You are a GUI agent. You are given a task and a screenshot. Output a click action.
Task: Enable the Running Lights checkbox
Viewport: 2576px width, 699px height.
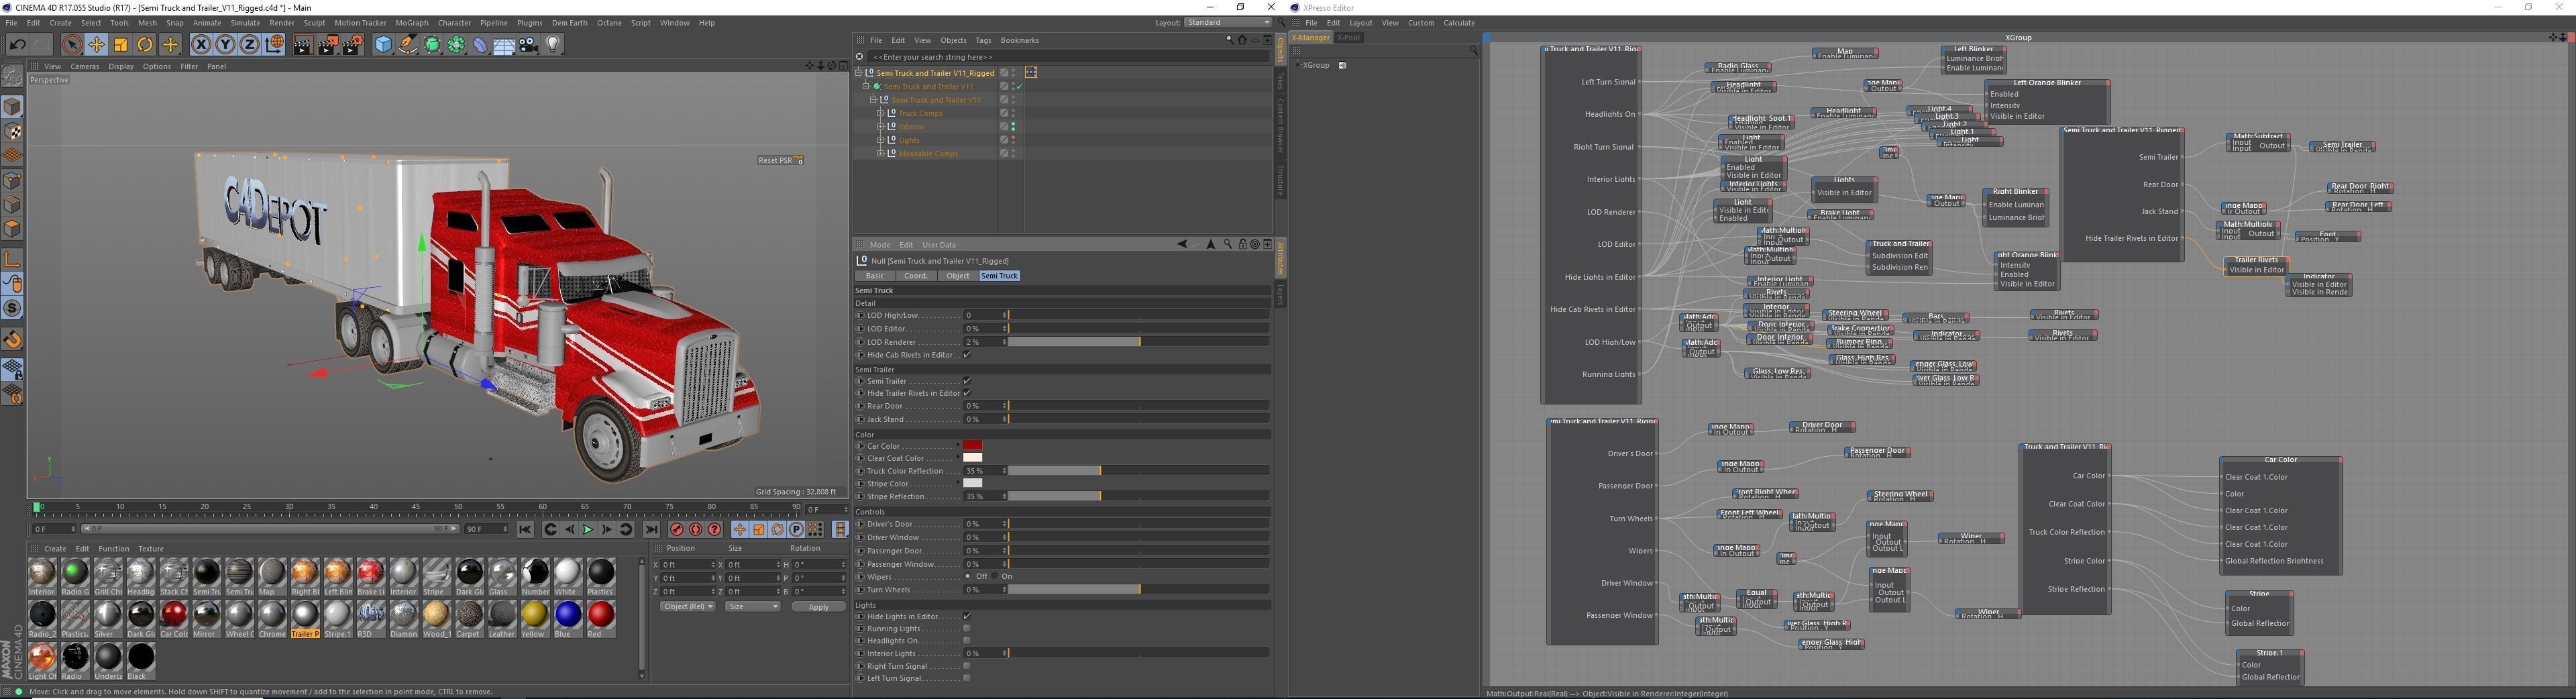[967, 629]
